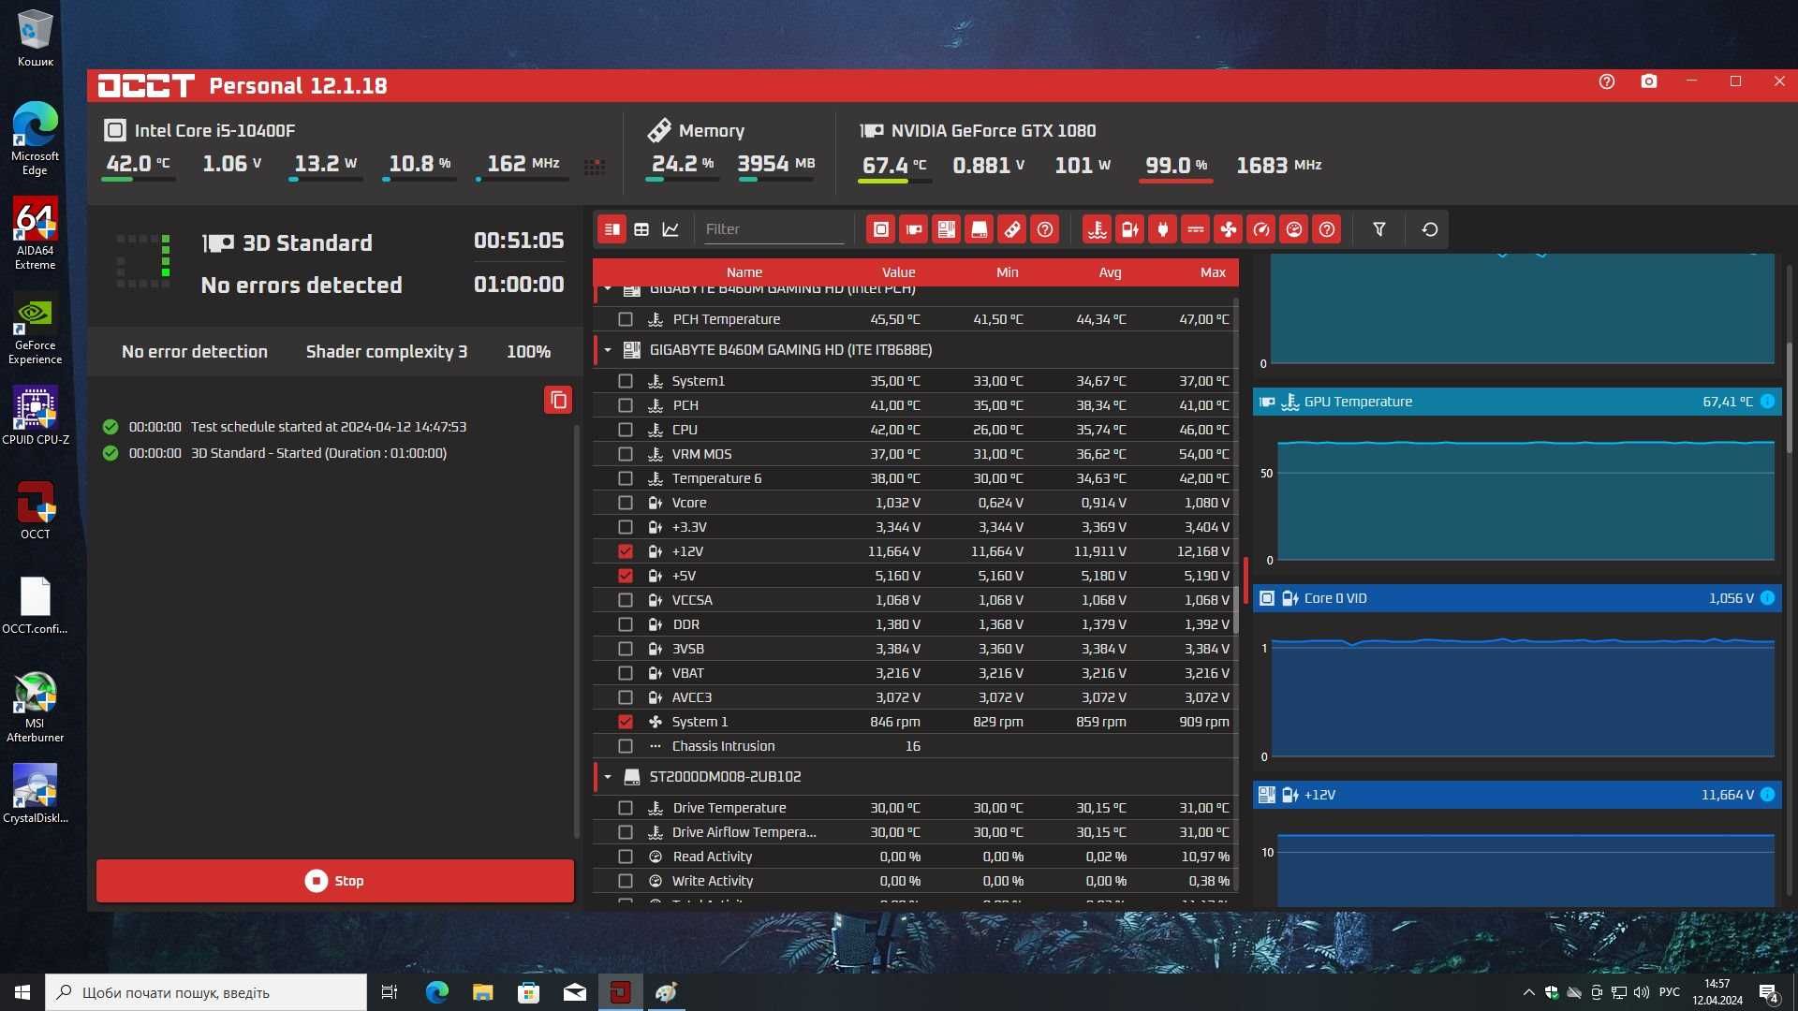Toggle temperature sensor type filter

[x=1098, y=229]
